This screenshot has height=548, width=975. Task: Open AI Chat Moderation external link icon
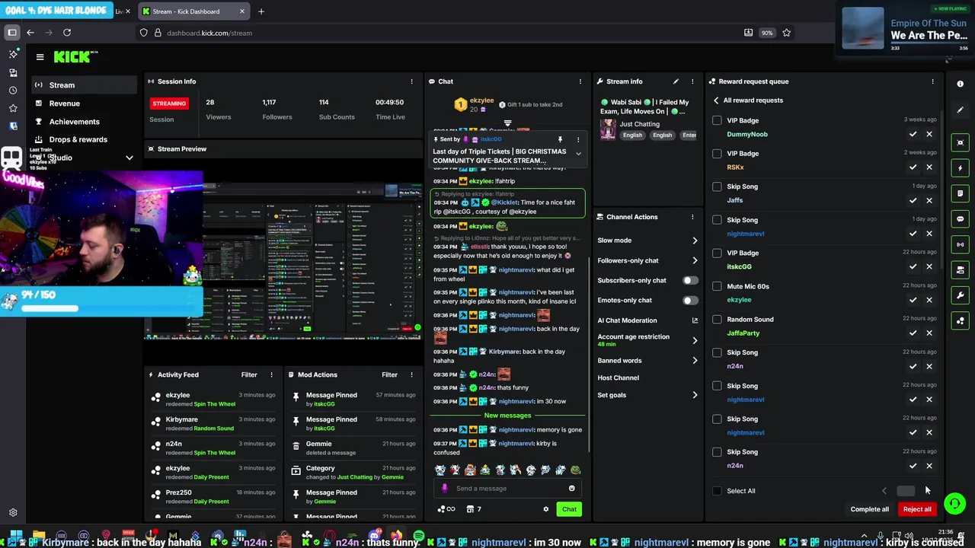coord(695,320)
